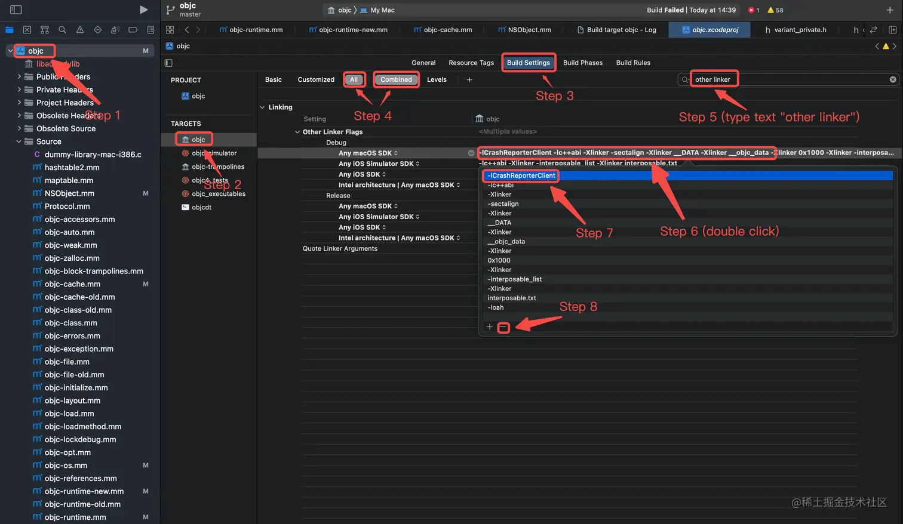Open the General tab
The image size is (903, 524).
pyautogui.click(x=423, y=63)
